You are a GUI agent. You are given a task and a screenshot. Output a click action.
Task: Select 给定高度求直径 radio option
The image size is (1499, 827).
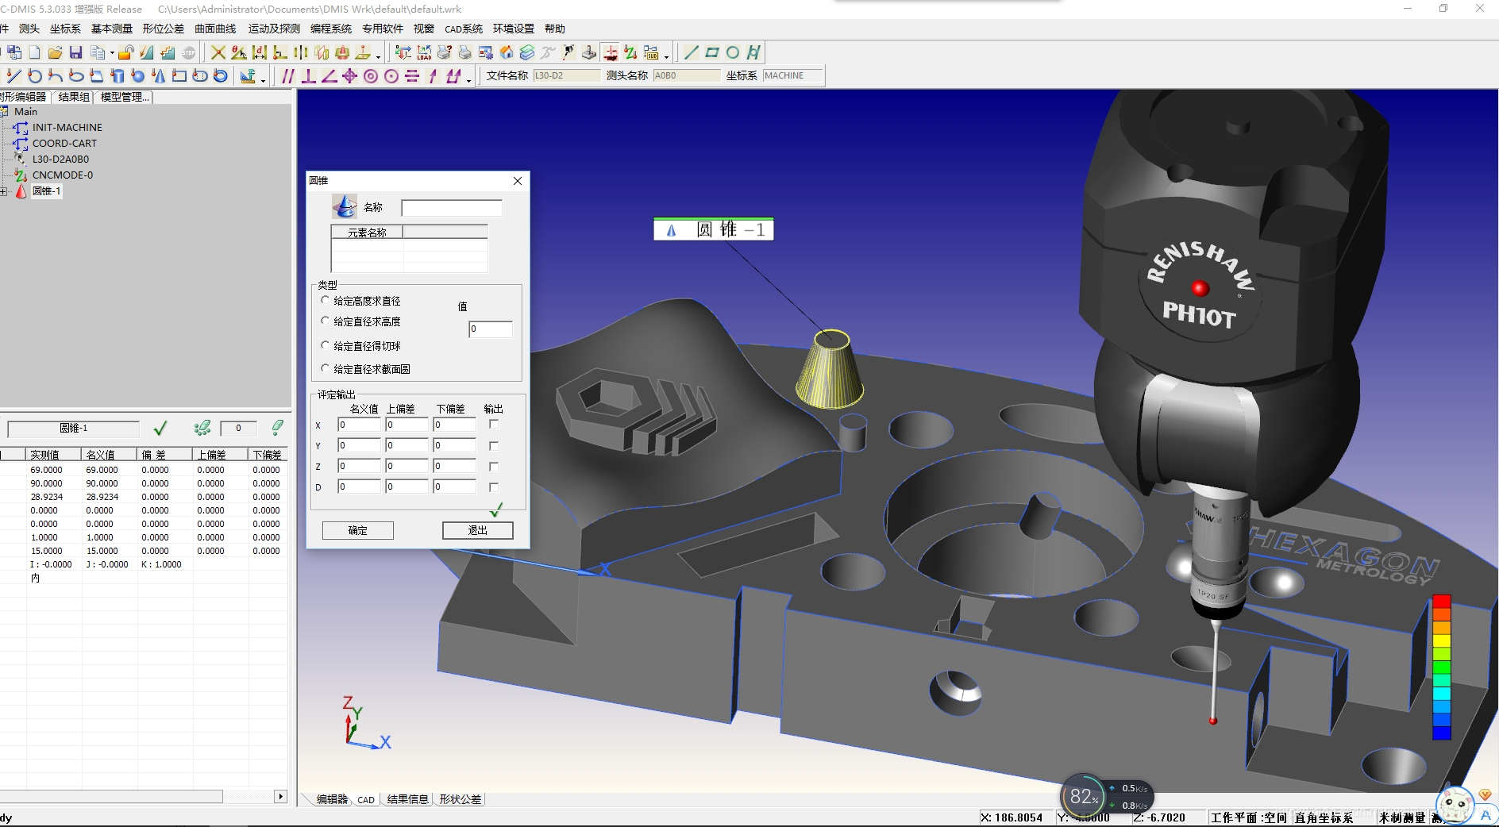point(325,300)
